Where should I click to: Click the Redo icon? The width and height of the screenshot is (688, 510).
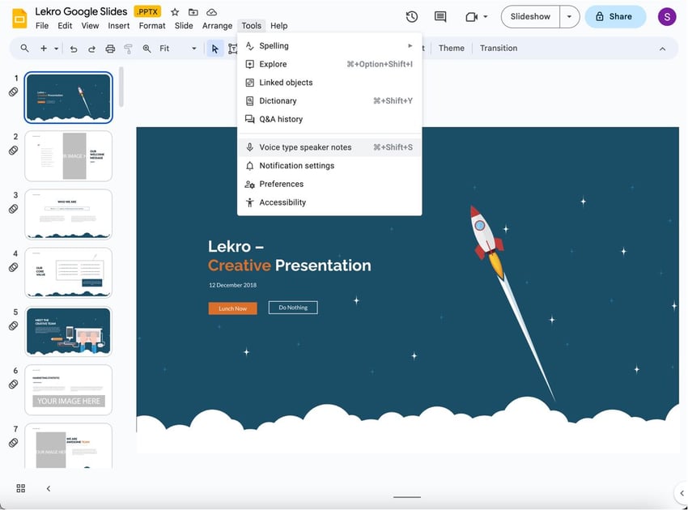91,48
